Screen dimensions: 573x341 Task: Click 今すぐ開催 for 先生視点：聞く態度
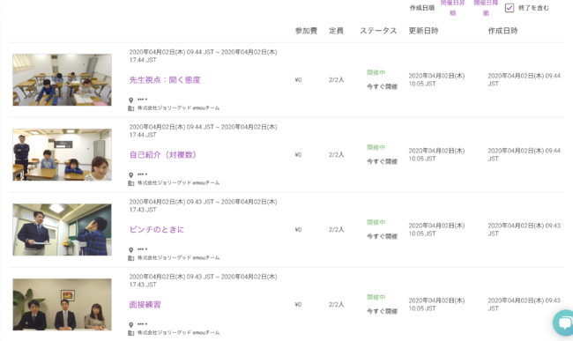tap(382, 86)
